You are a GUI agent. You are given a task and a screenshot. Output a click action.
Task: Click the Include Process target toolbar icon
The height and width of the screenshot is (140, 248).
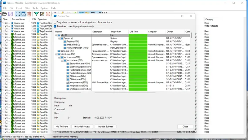(48, 14)
